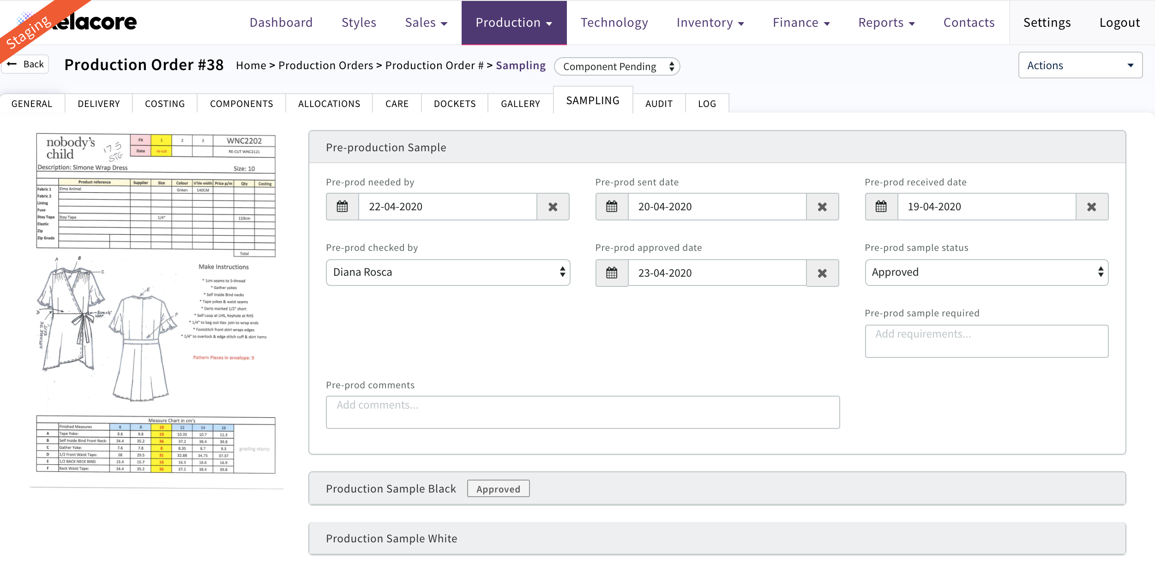Open calendar for Pre-prod needed by
The width and height of the screenshot is (1155, 570).
click(342, 207)
